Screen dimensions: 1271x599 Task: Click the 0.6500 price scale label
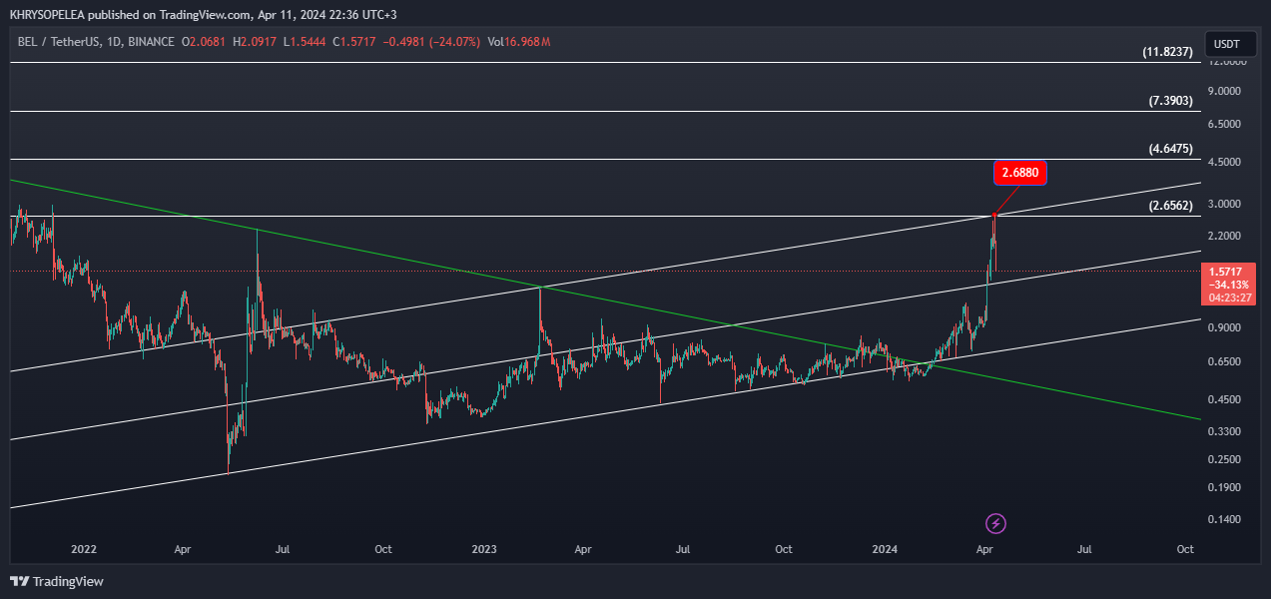pyautogui.click(x=1226, y=361)
